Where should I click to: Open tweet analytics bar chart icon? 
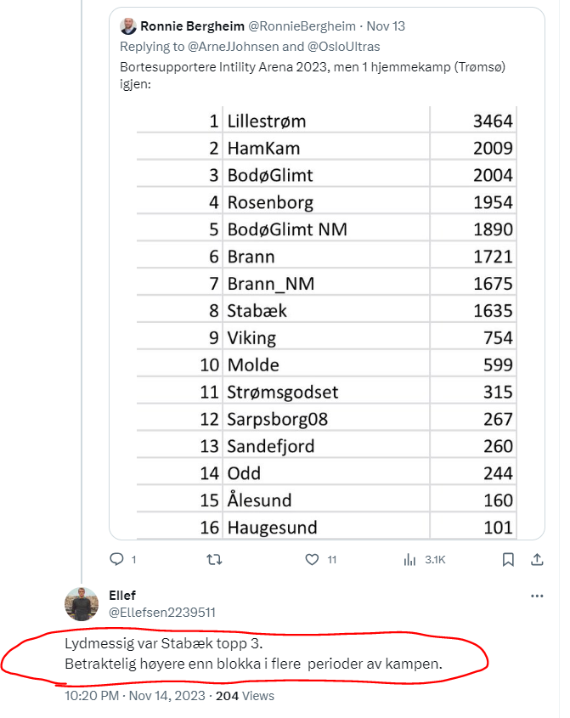tap(409, 560)
